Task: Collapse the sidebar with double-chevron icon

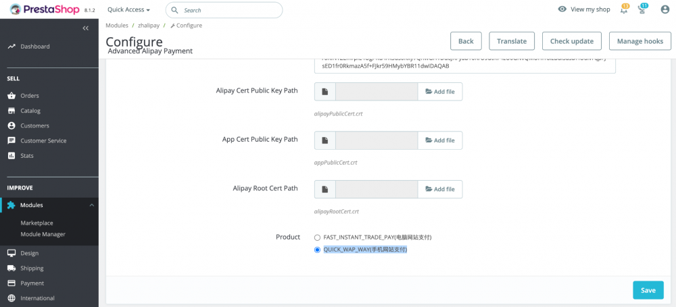Action: (85, 28)
